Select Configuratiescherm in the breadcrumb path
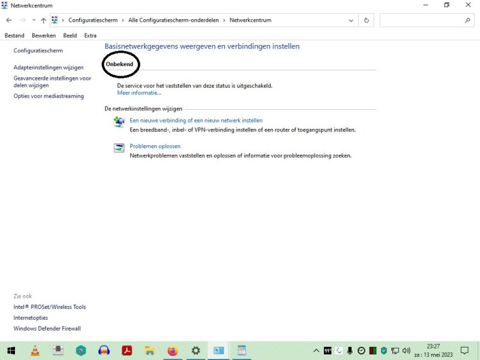The height and width of the screenshot is (360, 480). [x=93, y=20]
